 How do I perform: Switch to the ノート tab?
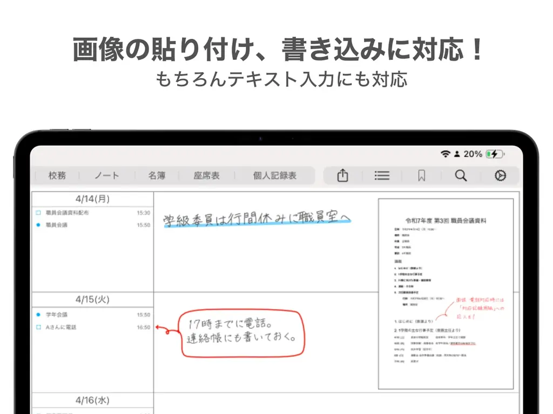[107, 175]
